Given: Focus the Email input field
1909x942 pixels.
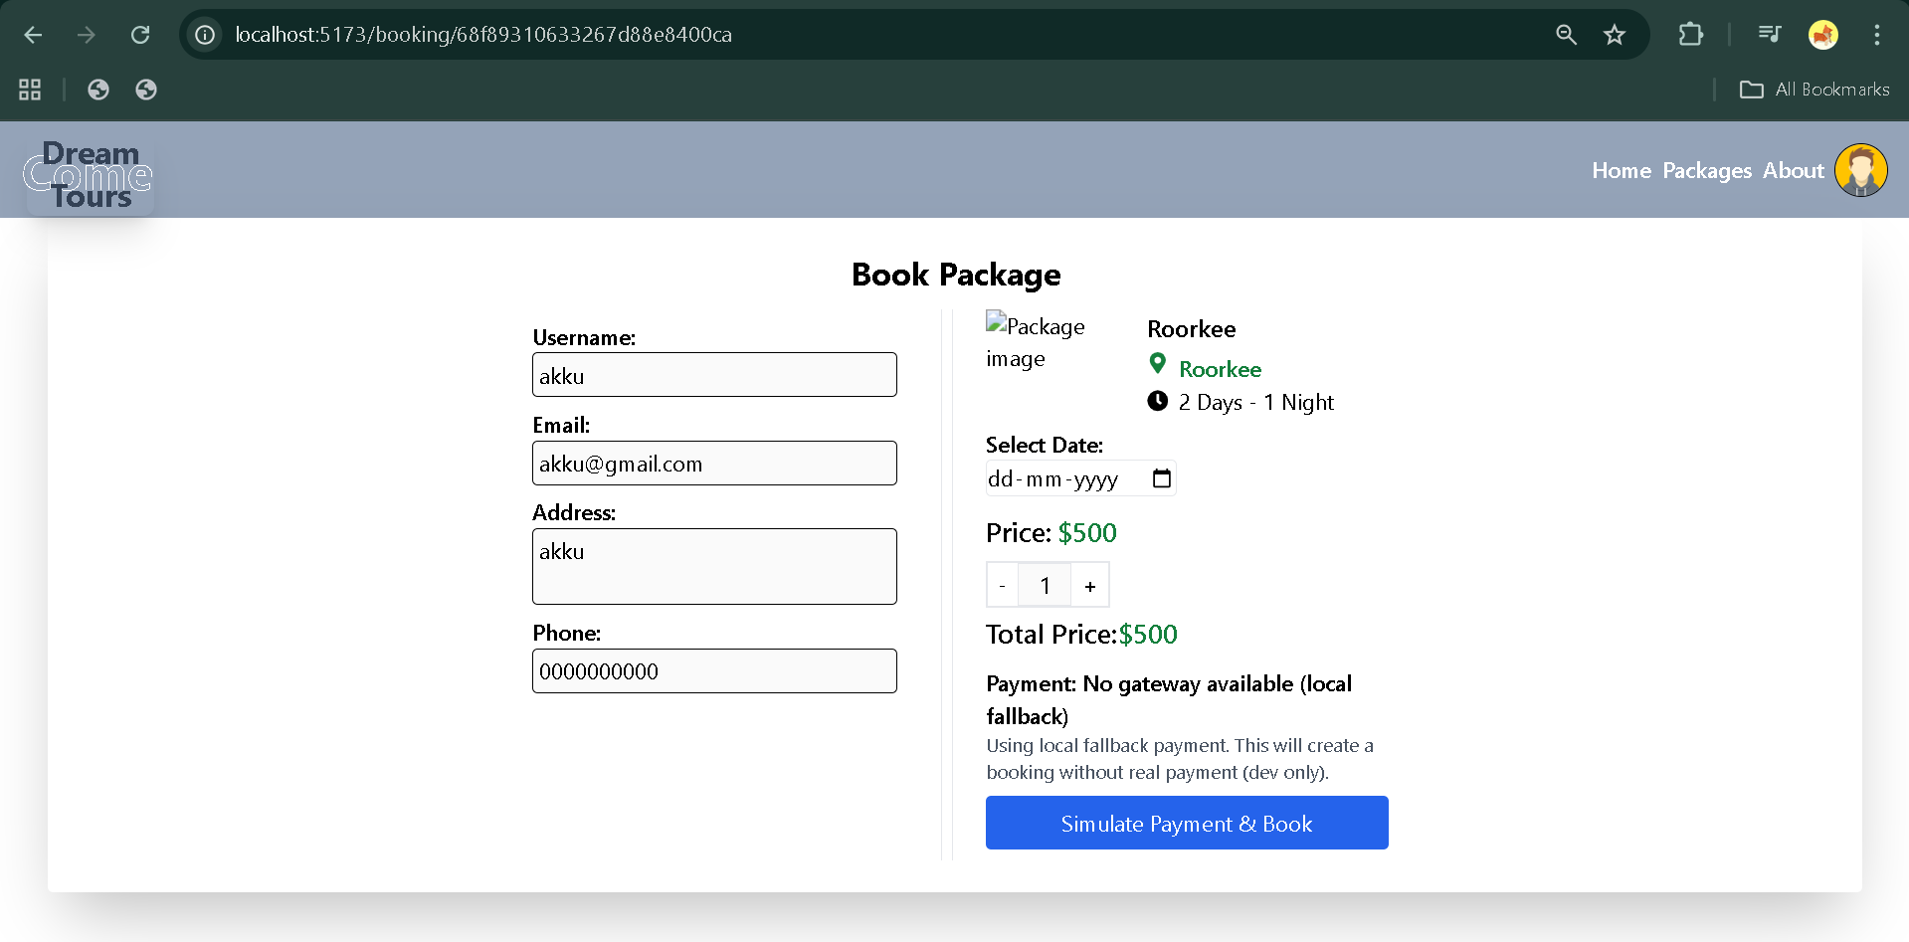Looking at the screenshot, I should (x=714, y=464).
